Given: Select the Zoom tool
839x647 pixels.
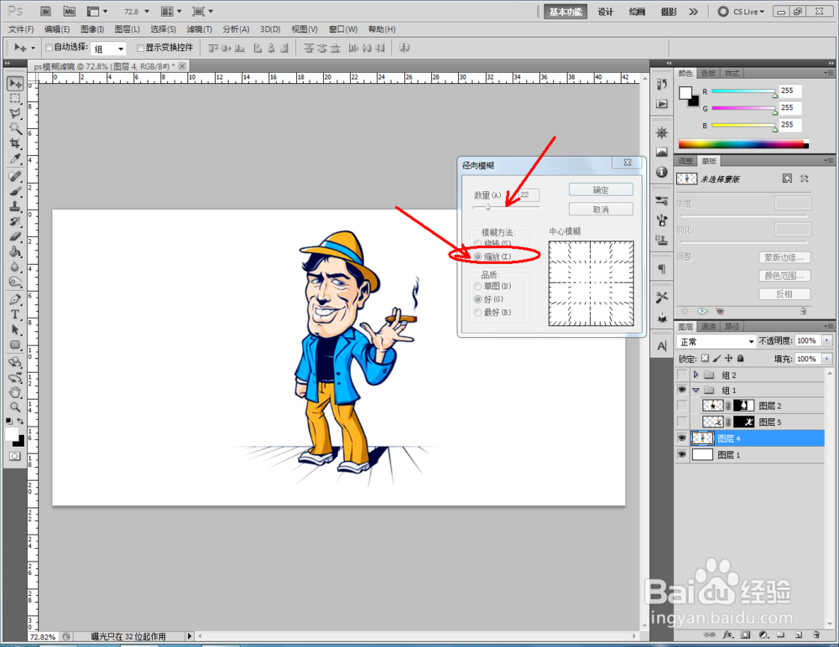Looking at the screenshot, I should [x=15, y=407].
